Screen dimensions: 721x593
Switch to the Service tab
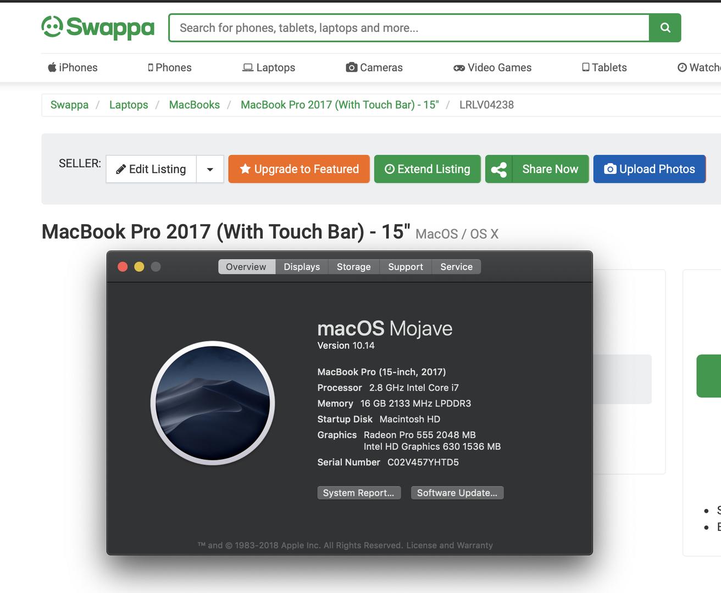pyautogui.click(x=456, y=267)
